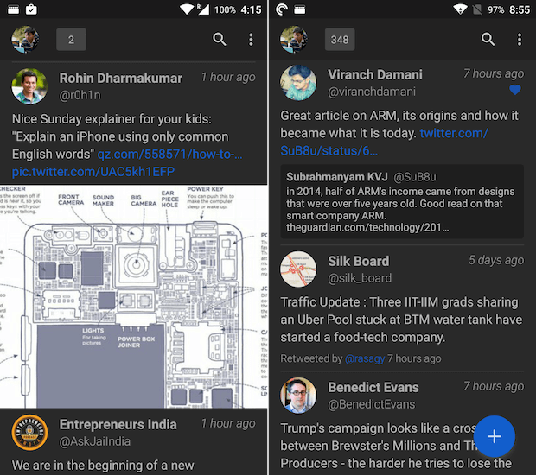Tap the briefcase notification icon in status bar
Image resolution: width=536 pixels, height=475 pixels.
point(31,9)
